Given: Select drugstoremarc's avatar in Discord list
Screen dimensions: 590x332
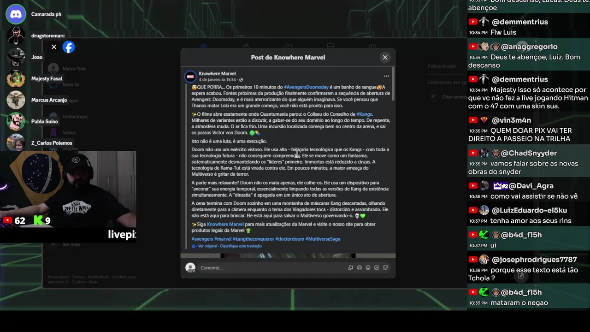Looking at the screenshot, I should pyautogui.click(x=16, y=36).
